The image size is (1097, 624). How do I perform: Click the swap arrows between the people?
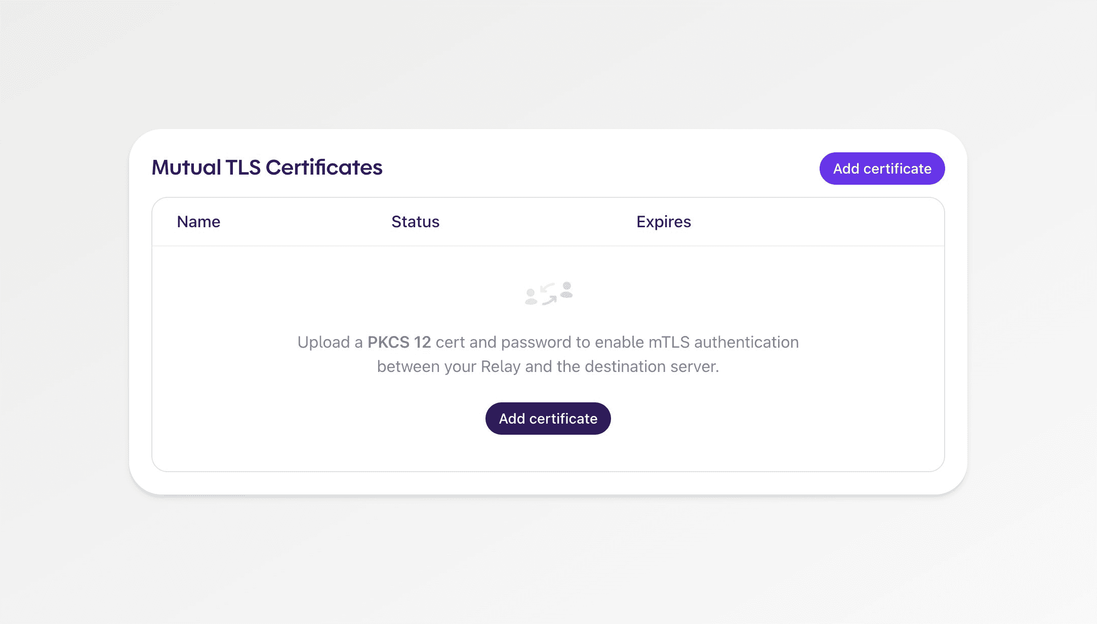549,294
